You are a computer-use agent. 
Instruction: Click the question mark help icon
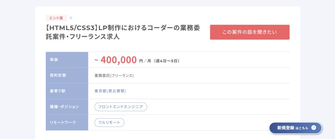71,18
